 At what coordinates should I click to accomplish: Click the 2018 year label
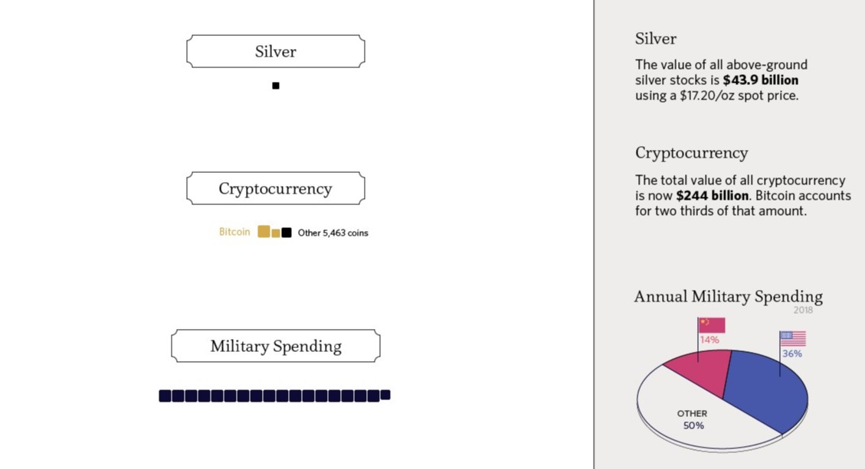point(803,311)
